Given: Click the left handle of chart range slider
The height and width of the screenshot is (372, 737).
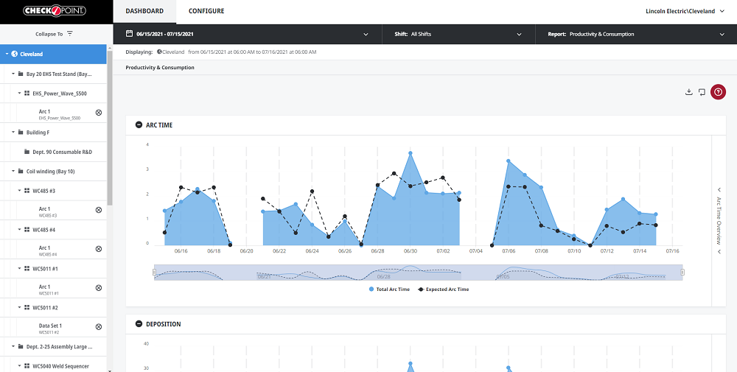Looking at the screenshot, I should click(154, 273).
